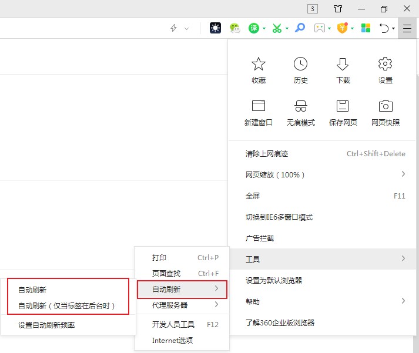Image resolution: width=419 pixels, height=353 pixels.
Task: Click the hamburger main menu button
Action: pos(407,28)
